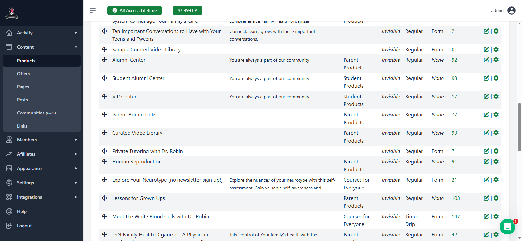The height and width of the screenshot is (241, 522).
Task: Open settings gear for Lessons for Grown Ups
Action: (x=496, y=198)
